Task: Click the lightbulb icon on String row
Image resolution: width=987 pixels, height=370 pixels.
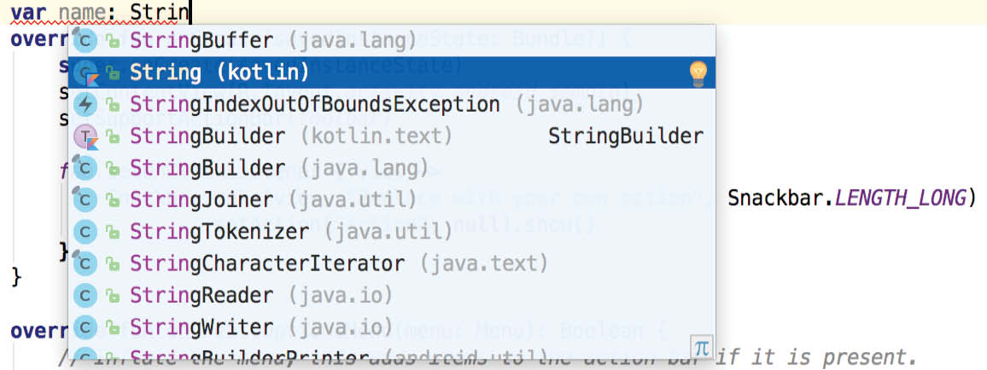Action: (x=698, y=73)
